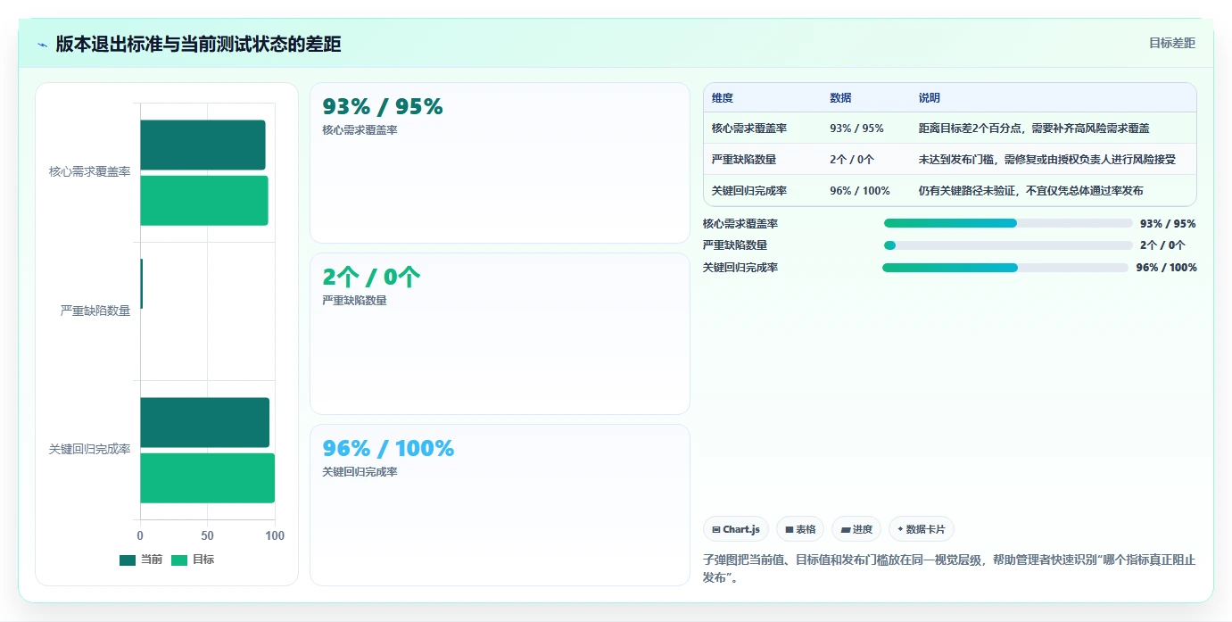1232x622 pixels.
Task: Click the 核心需求覆盖率 chart axis label
Action: pyautogui.click(x=90, y=172)
